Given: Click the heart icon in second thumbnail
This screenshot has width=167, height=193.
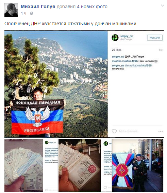Looking at the screenshot, I should 105,188.
